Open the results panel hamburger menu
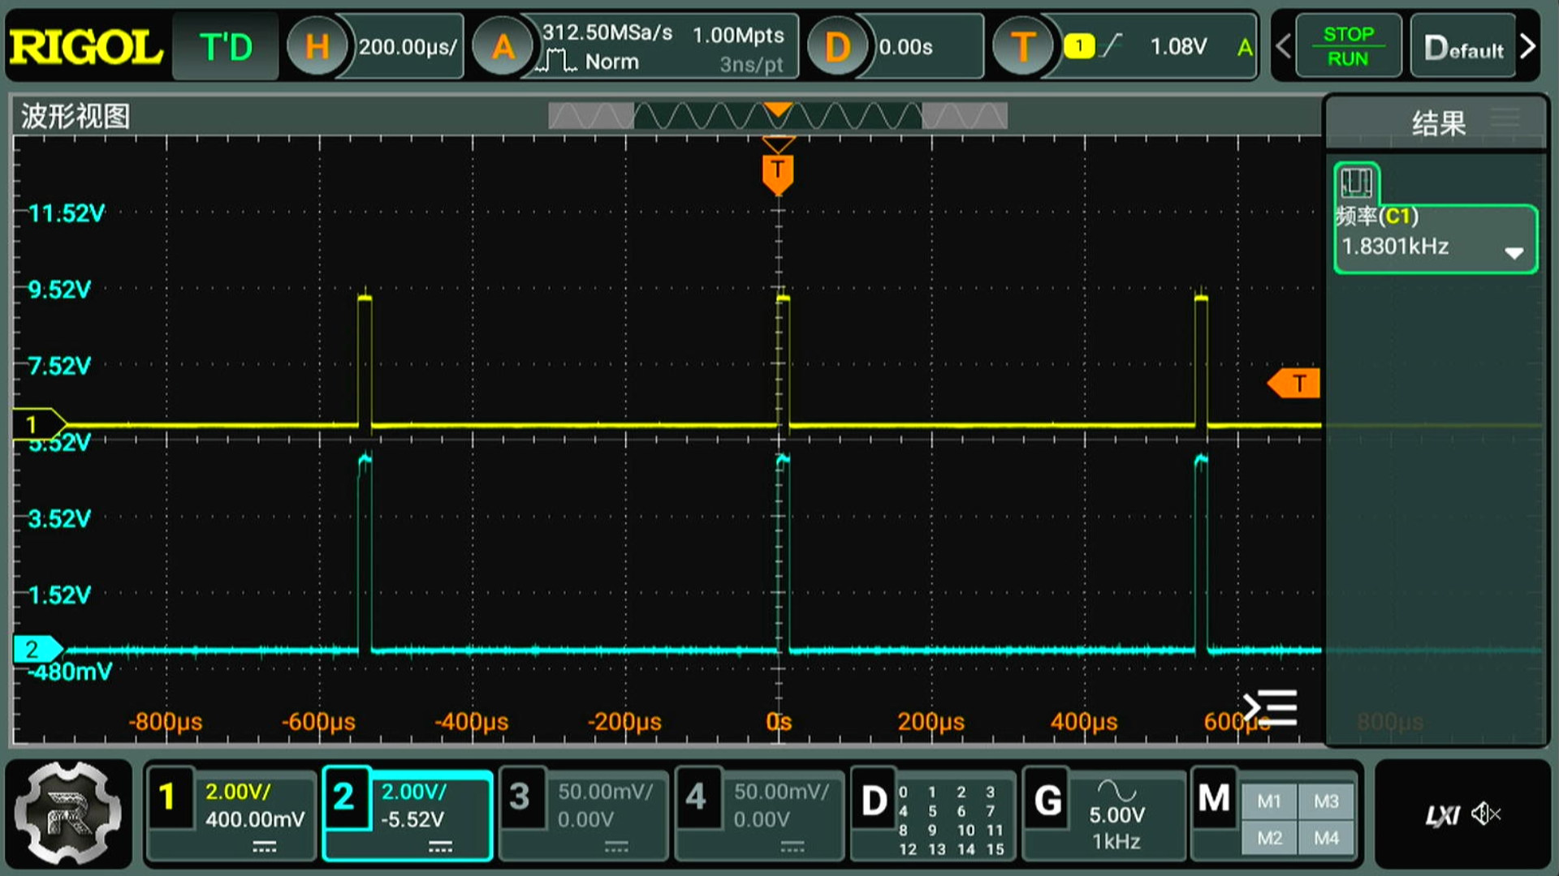 (x=1505, y=118)
